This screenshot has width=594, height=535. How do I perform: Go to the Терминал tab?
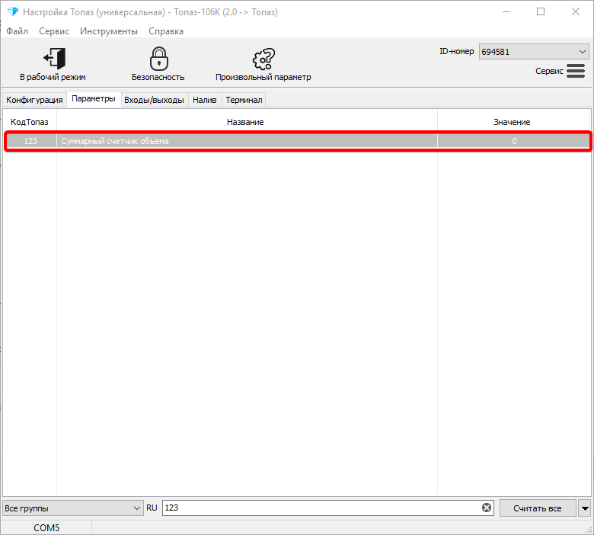click(x=244, y=100)
